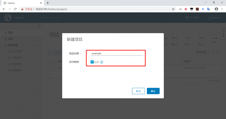Collapse the sidebar with double chevron

click(x=39, y=26)
